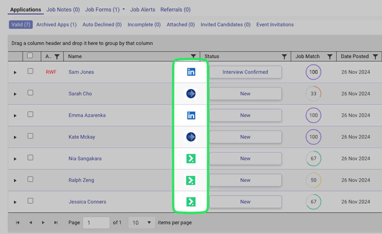This screenshot has width=382, height=234.
Task: Click the LinkedIn source icon for Sam Jones
Action: (x=191, y=72)
